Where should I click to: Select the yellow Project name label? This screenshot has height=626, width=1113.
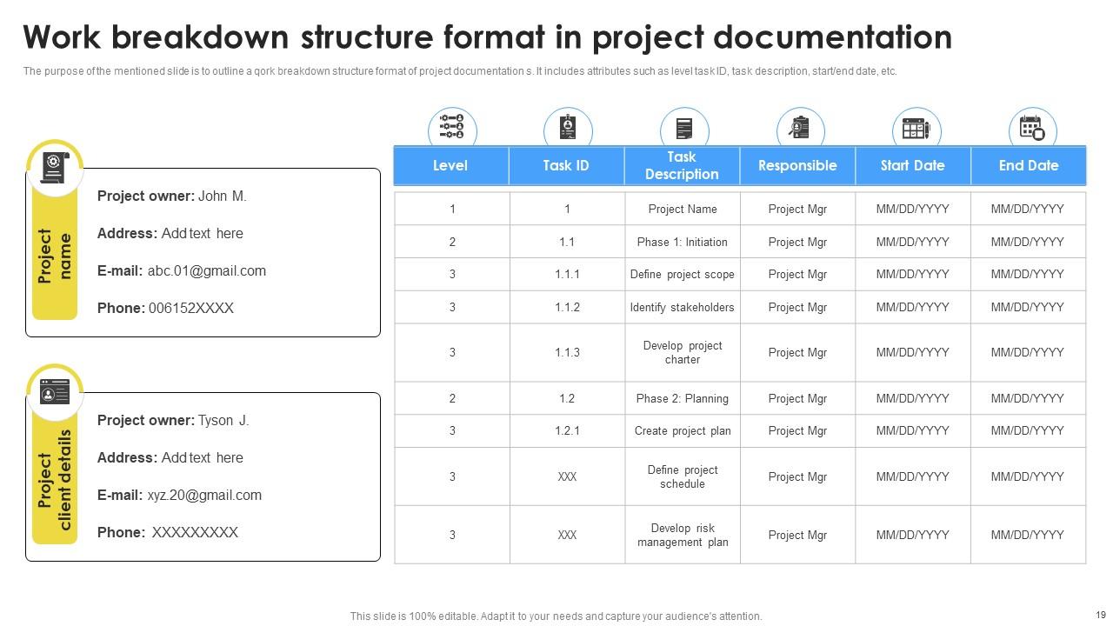[x=55, y=256]
